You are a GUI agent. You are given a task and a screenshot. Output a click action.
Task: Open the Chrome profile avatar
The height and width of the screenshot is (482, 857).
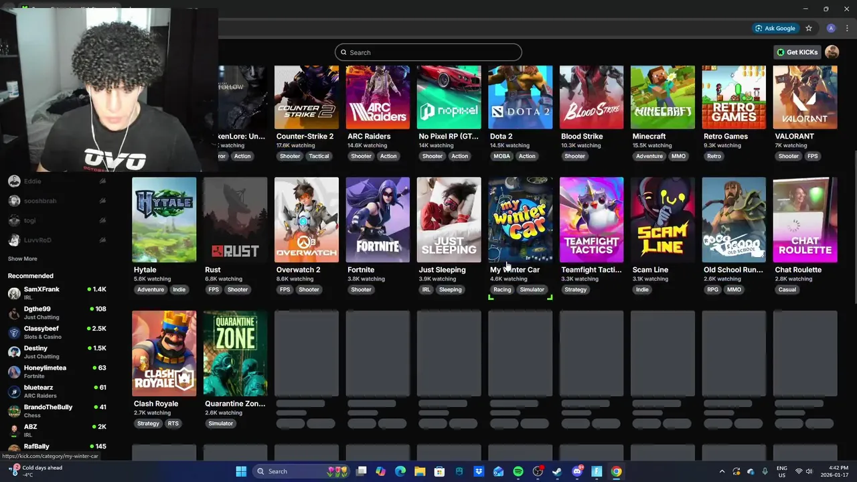(831, 28)
